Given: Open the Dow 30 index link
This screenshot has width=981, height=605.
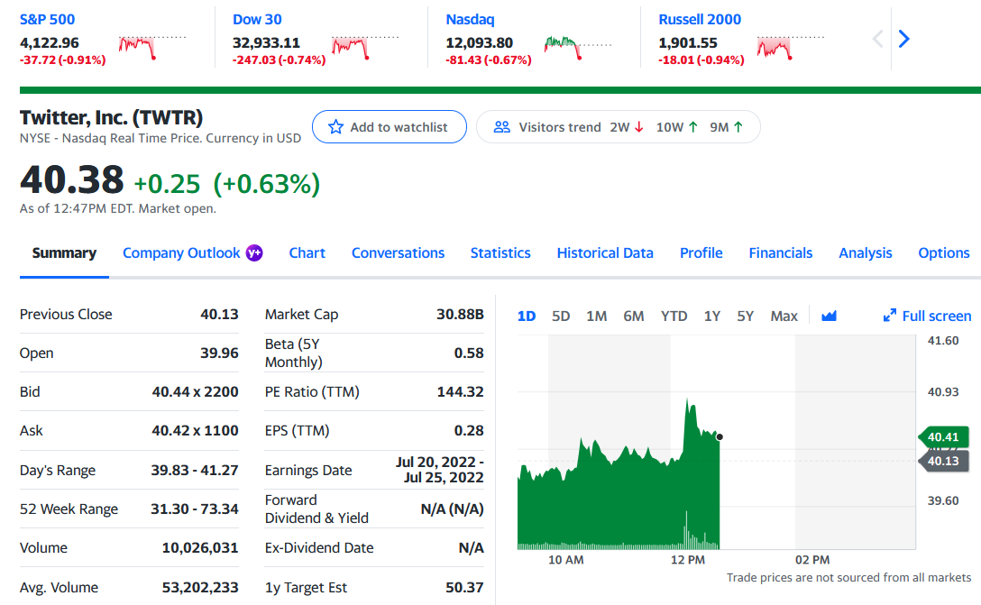Looking at the screenshot, I should [x=257, y=20].
